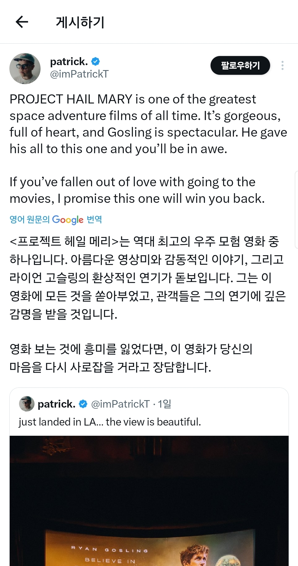The width and height of the screenshot is (298, 566).
Task: Open the movie theater screen photo
Action: coord(149,501)
